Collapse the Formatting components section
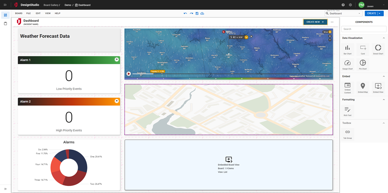Screen dimensions: 388x193 click(x=383, y=100)
